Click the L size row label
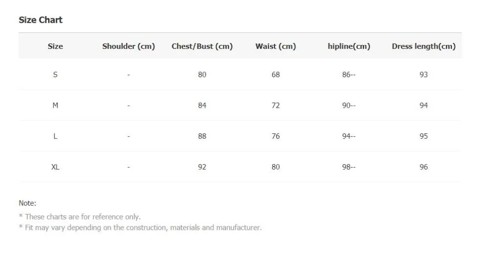This screenshot has height=254, width=494. point(55,136)
